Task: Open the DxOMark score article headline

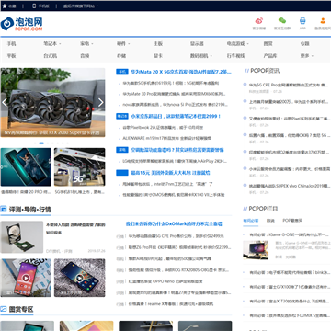Action: pyautogui.click(x=174, y=223)
